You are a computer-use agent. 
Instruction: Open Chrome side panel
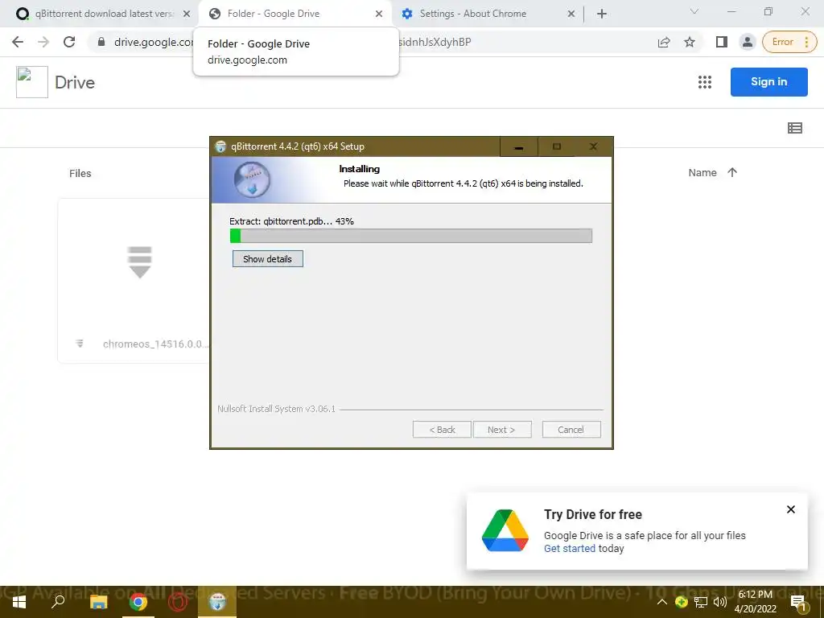tap(722, 42)
